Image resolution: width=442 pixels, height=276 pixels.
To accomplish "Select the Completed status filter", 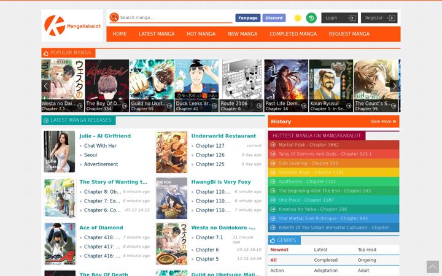I will click(x=325, y=260).
